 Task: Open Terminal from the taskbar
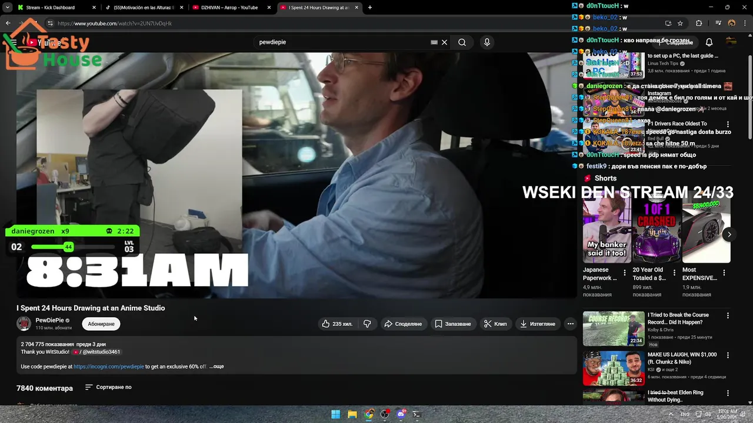(x=417, y=414)
